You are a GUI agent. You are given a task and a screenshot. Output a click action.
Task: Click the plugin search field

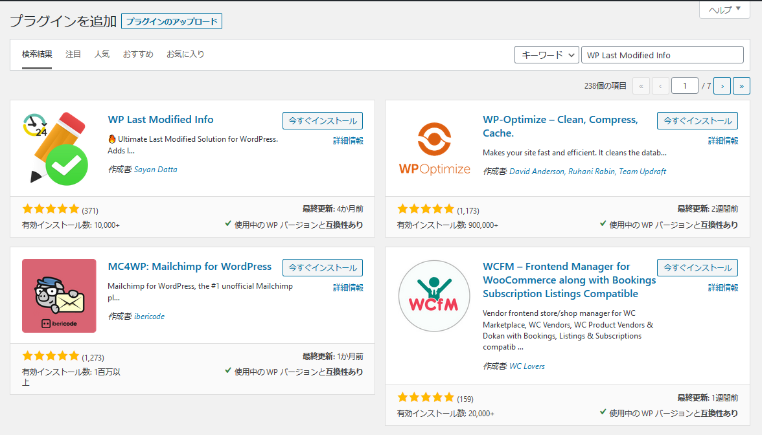click(662, 55)
